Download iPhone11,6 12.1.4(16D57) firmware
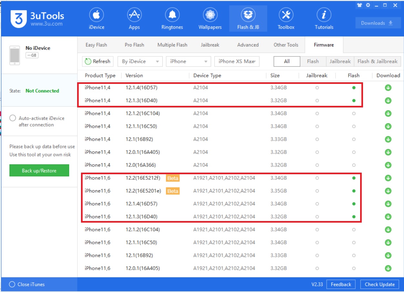 [x=388, y=204]
